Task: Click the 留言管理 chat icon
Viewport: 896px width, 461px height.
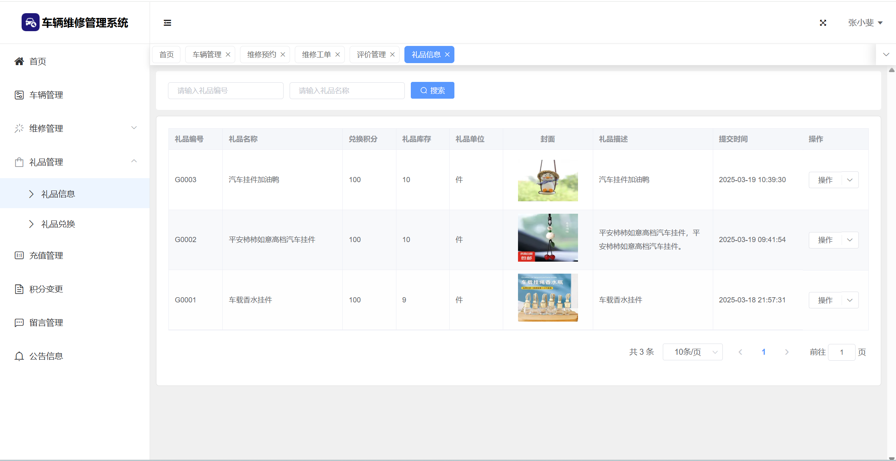Action: point(19,322)
